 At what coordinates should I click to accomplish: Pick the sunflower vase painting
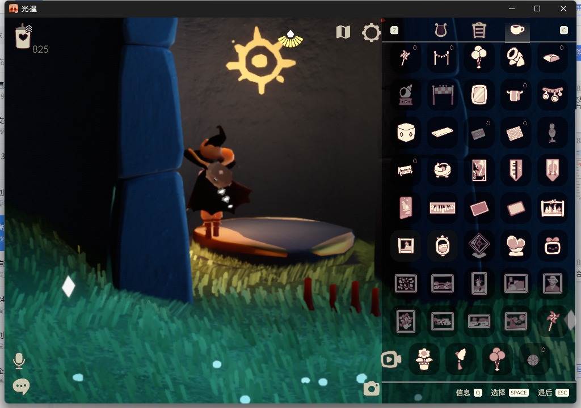click(405, 321)
